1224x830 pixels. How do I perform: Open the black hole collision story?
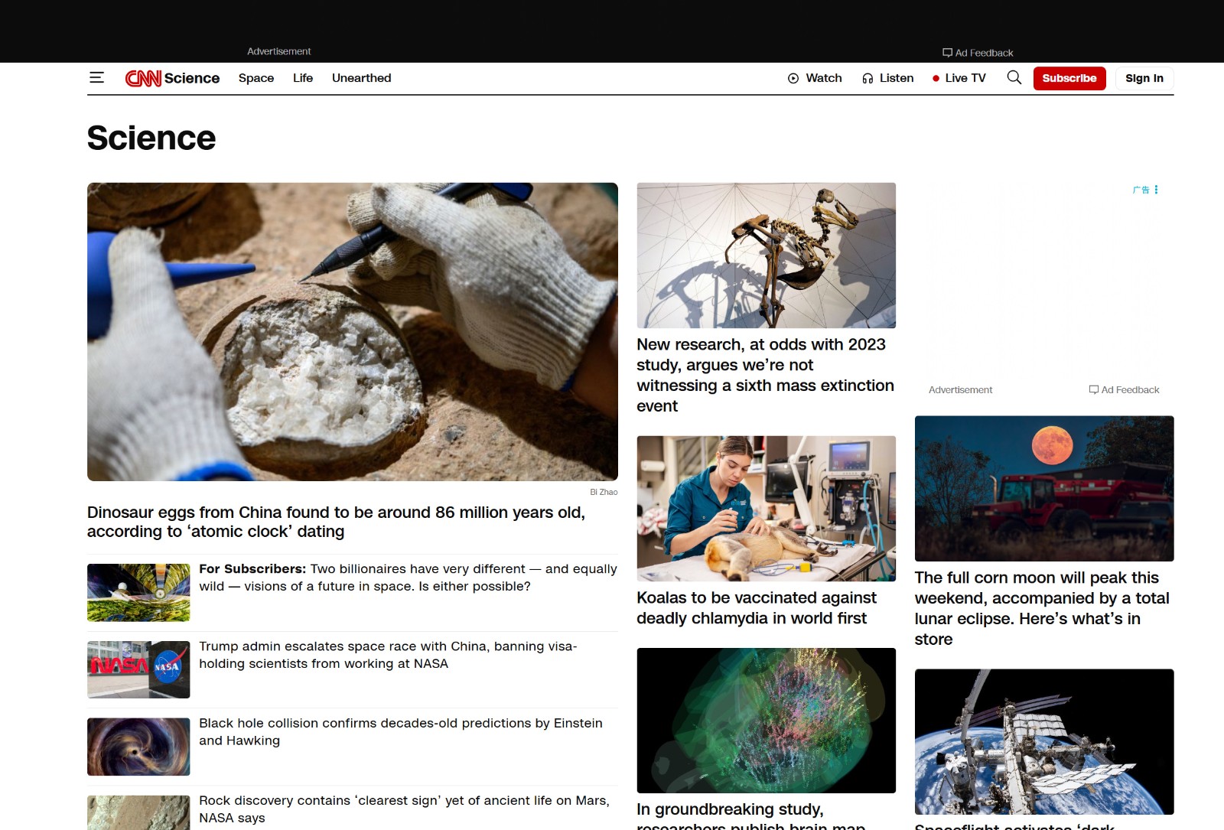tap(400, 731)
